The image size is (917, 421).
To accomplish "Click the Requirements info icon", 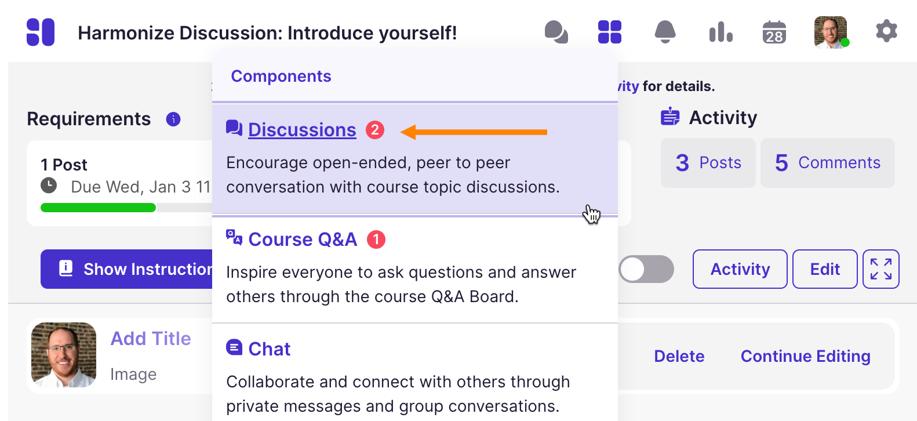I will (173, 119).
